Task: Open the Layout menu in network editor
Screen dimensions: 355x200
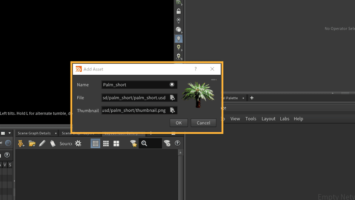Action: [x=268, y=119]
